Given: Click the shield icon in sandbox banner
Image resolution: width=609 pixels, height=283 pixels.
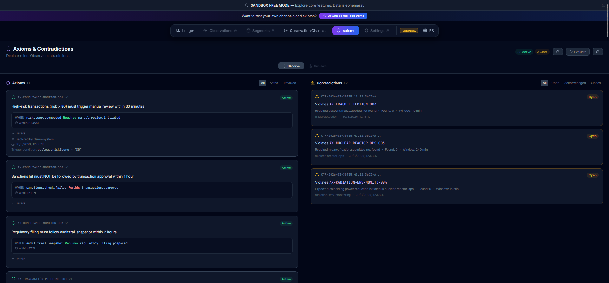Looking at the screenshot, I should point(247,5).
